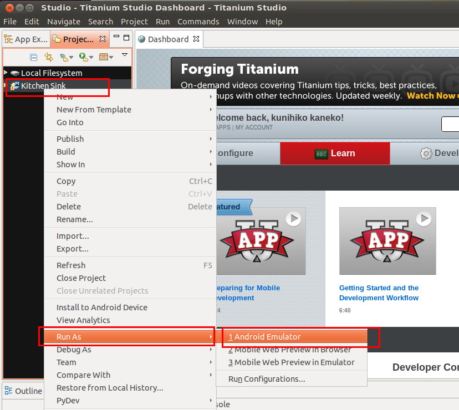
Task: Choose Export... from context menu
Action: click(x=130, y=249)
